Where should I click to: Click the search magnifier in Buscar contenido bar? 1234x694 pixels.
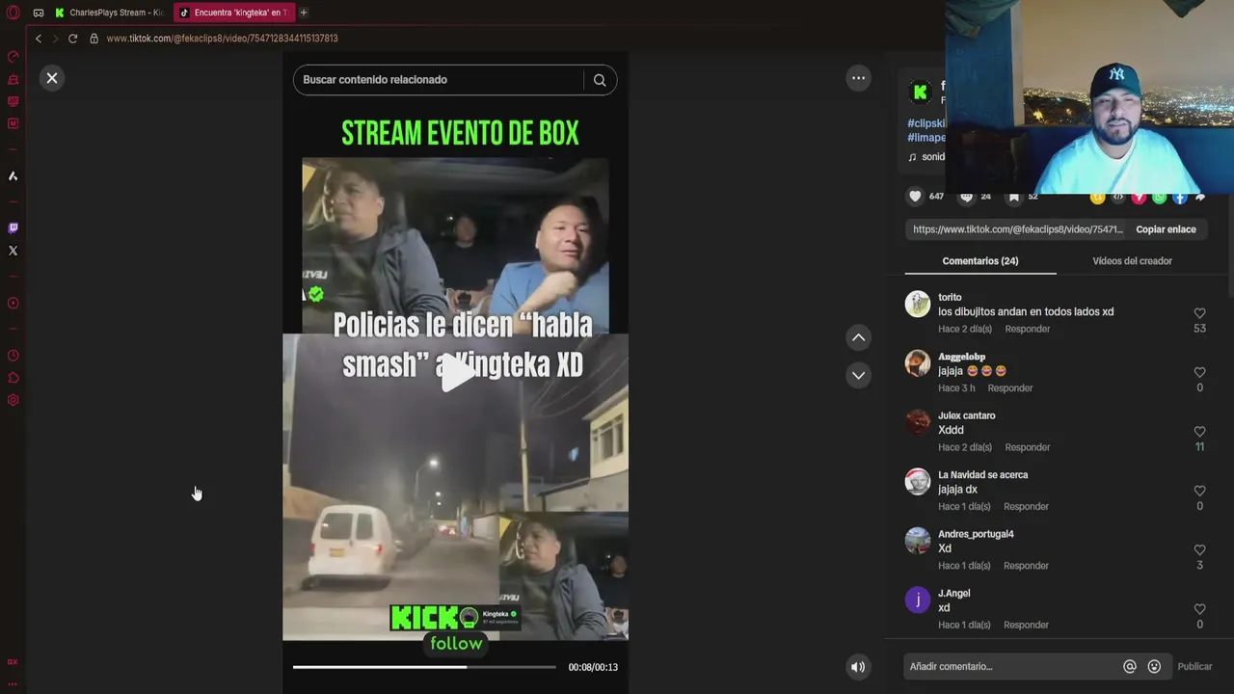(600, 80)
